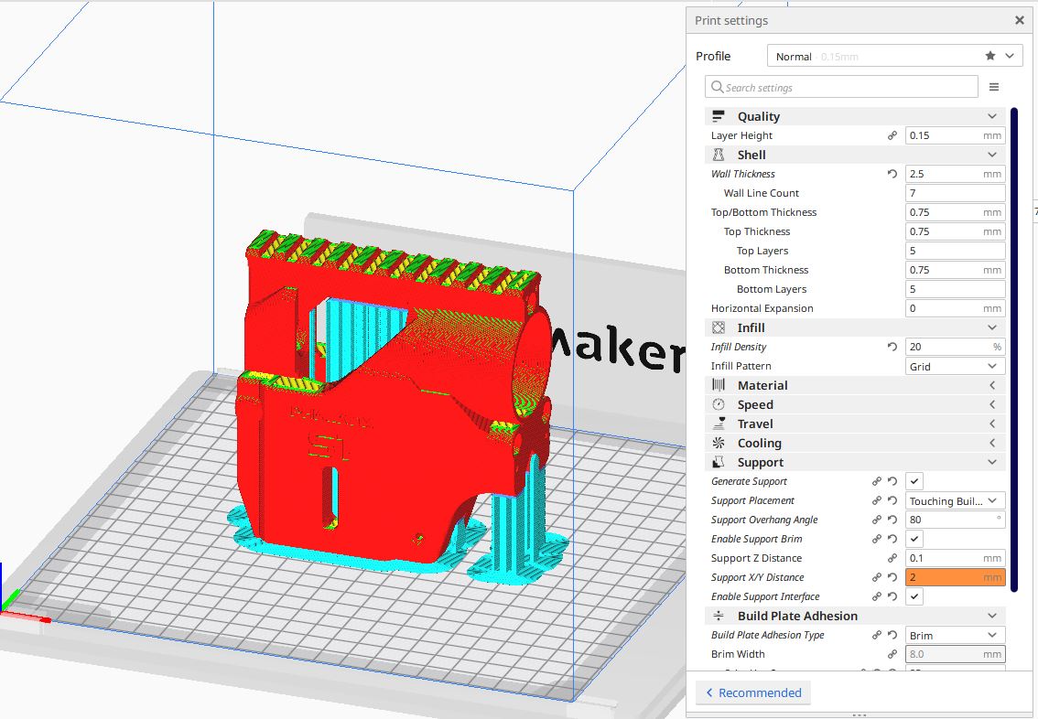The height and width of the screenshot is (719, 1038).
Task: Click the link icon beside Support Z Distance
Action: tap(892, 558)
